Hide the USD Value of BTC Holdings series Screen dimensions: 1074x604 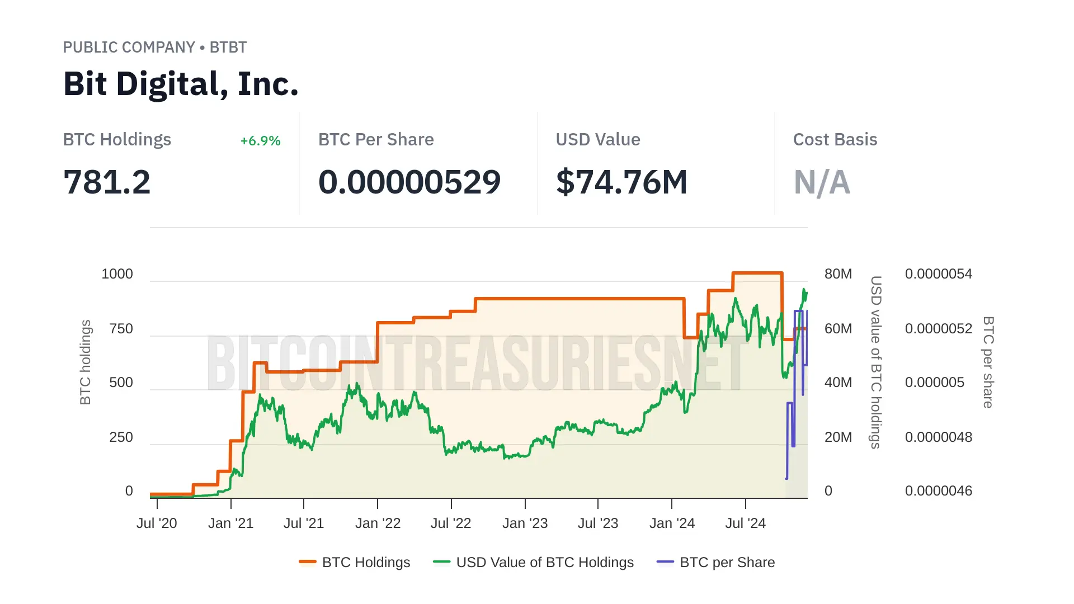544,562
